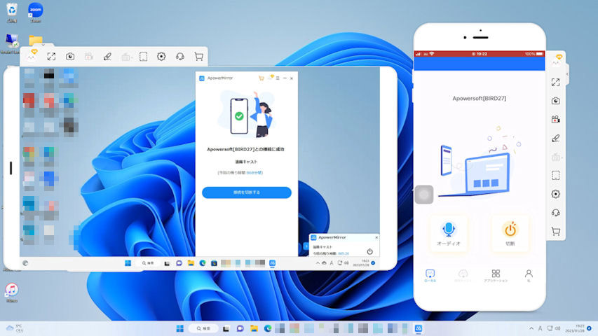This screenshot has width=598, height=336.
Task: Click search box in mirrored PC taskbar
Action: pos(148,263)
